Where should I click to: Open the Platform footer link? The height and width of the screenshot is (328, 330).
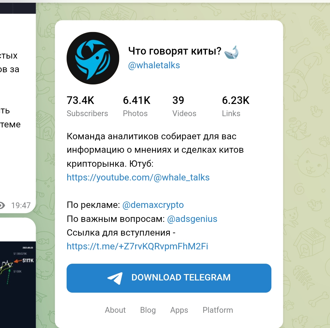(x=218, y=310)
